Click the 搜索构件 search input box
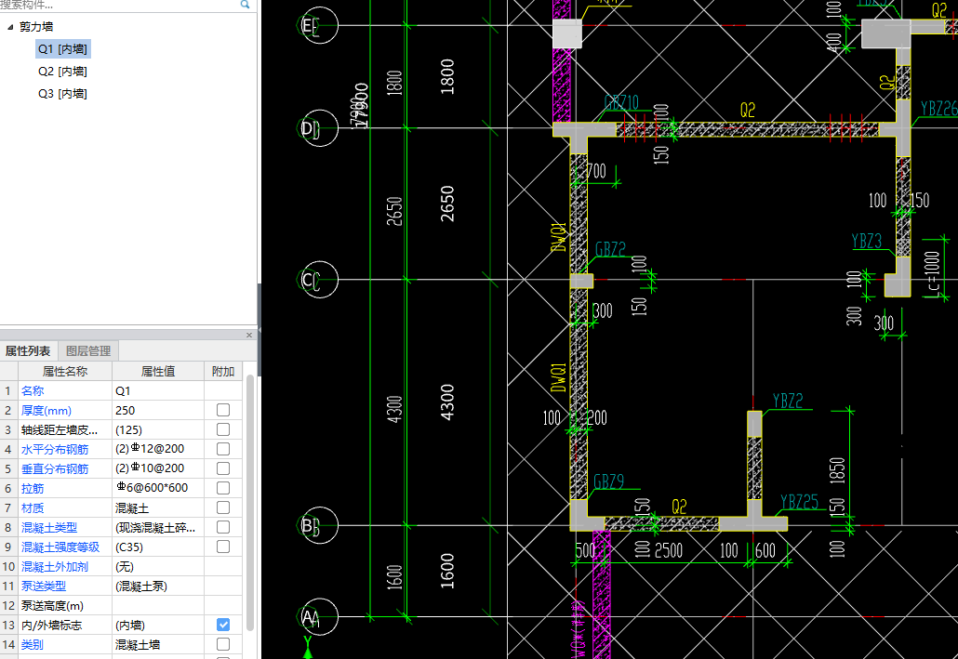The height and width of the screenshot is (659, 958). pos(116,5)
